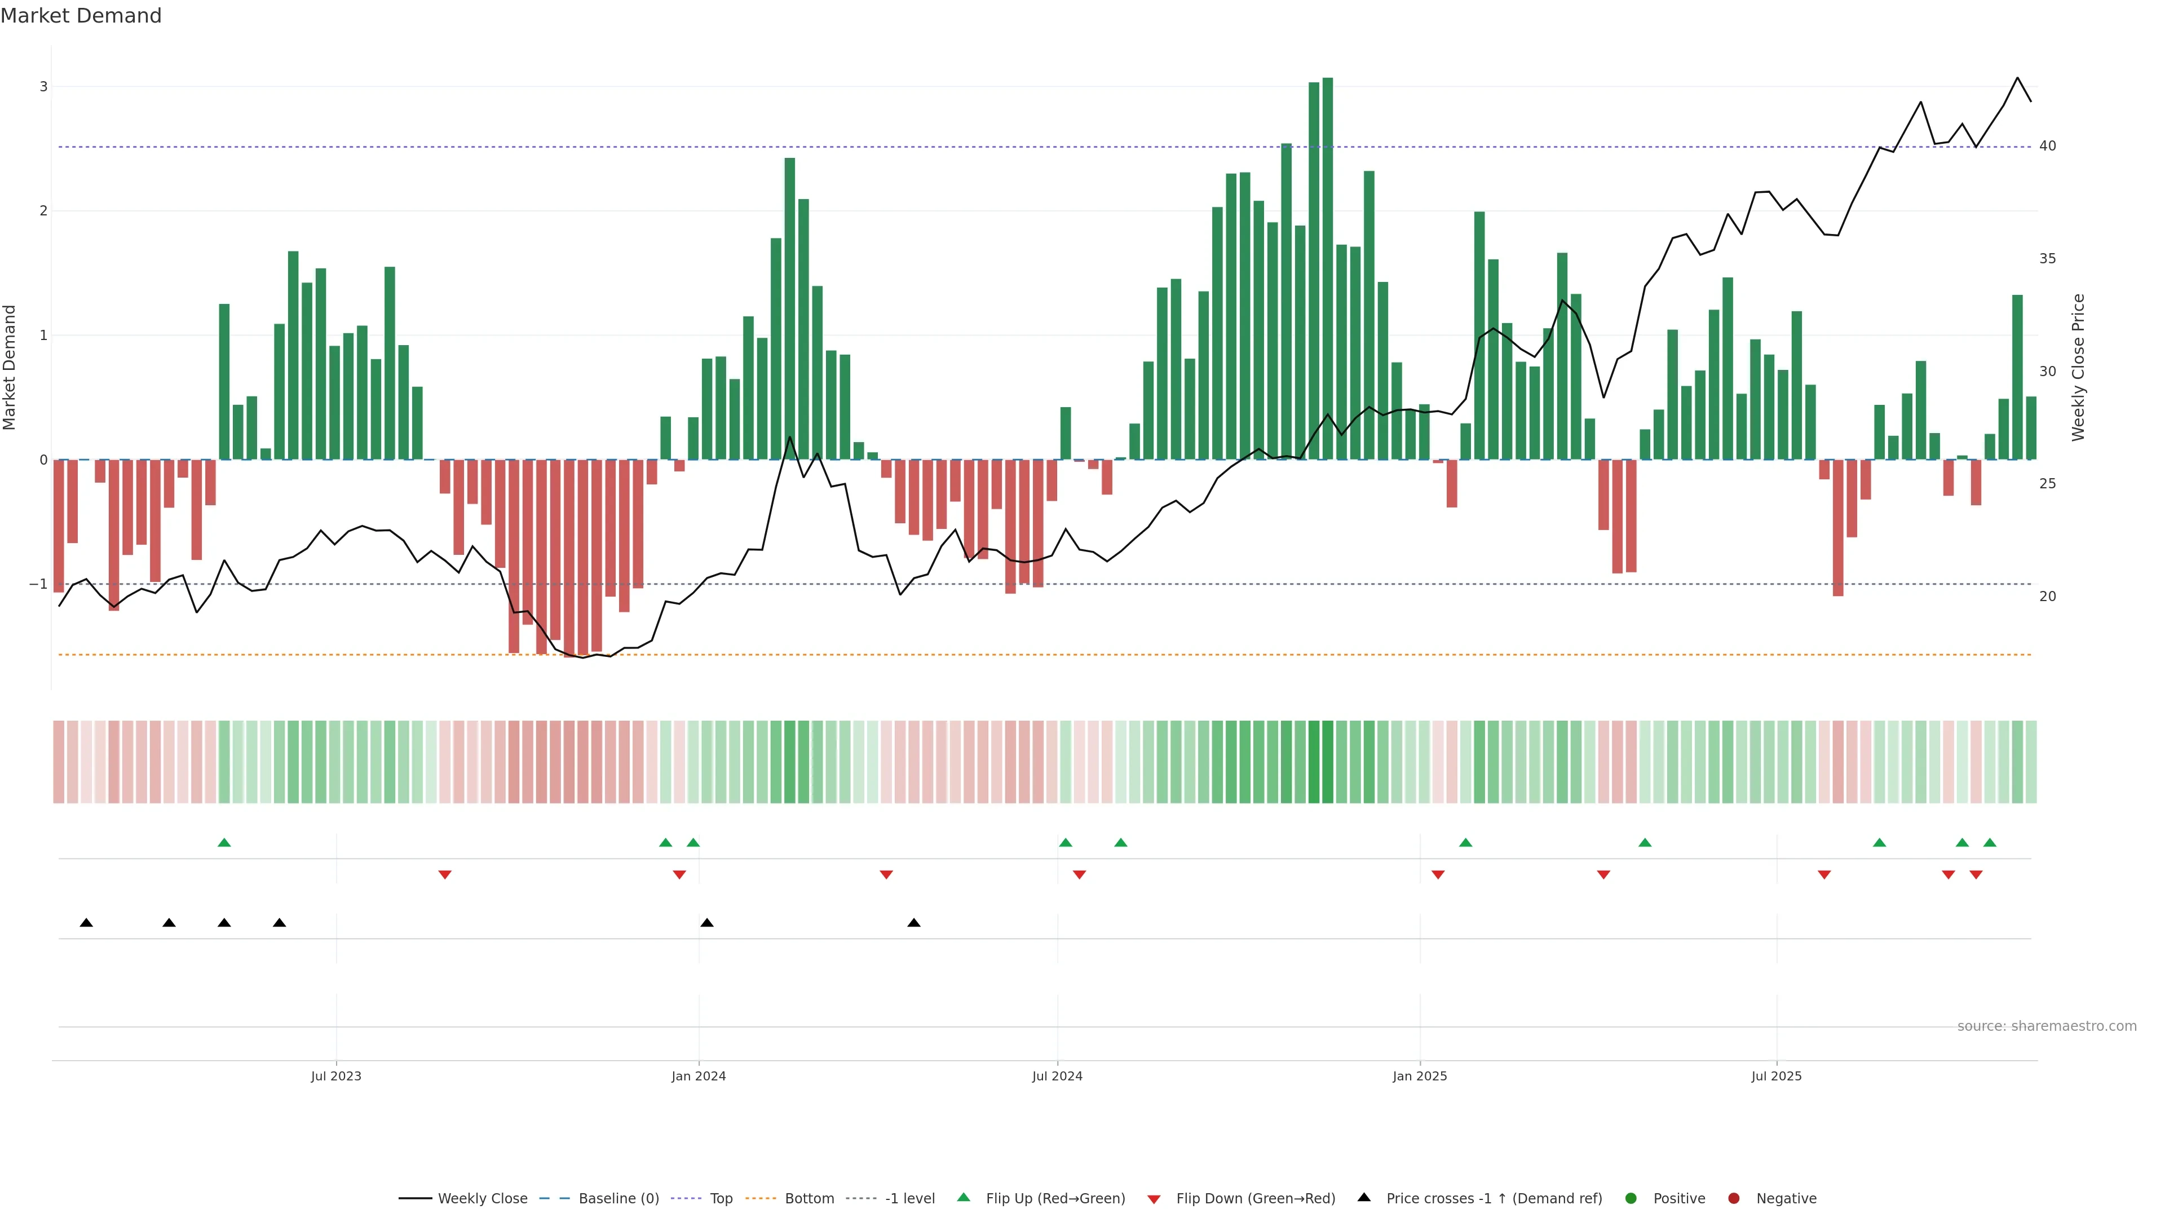The height and width of the screenshot is (1218, 2165).
Task: Click the source: sharemaestro.com text
Action: tap(2047, 1026)
